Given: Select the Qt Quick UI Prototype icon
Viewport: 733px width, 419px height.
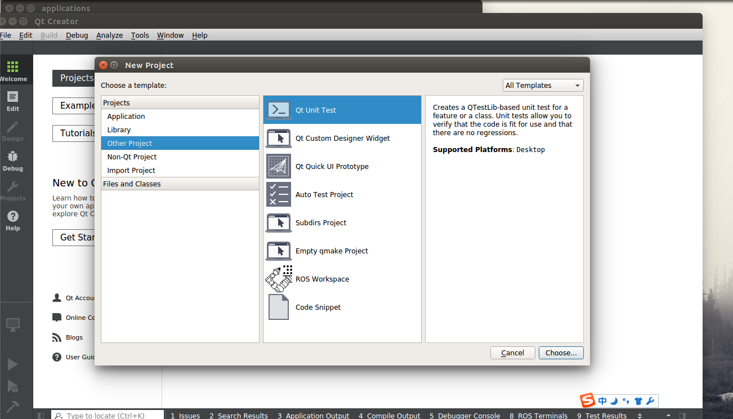Looking at the screenshot, I should [x=279, y=166].
